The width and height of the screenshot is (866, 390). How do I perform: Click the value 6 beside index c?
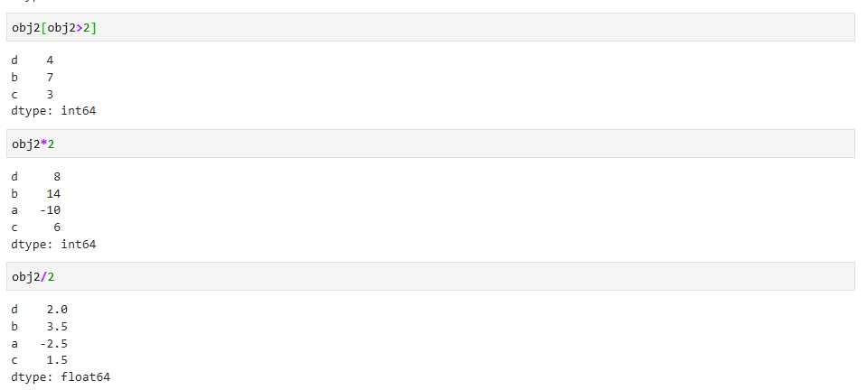pyautogui.click(x=58, y=227)
